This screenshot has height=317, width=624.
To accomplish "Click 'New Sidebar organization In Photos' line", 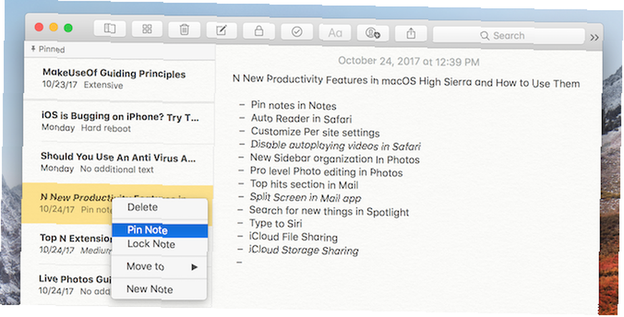I will [x=334, y=158].
